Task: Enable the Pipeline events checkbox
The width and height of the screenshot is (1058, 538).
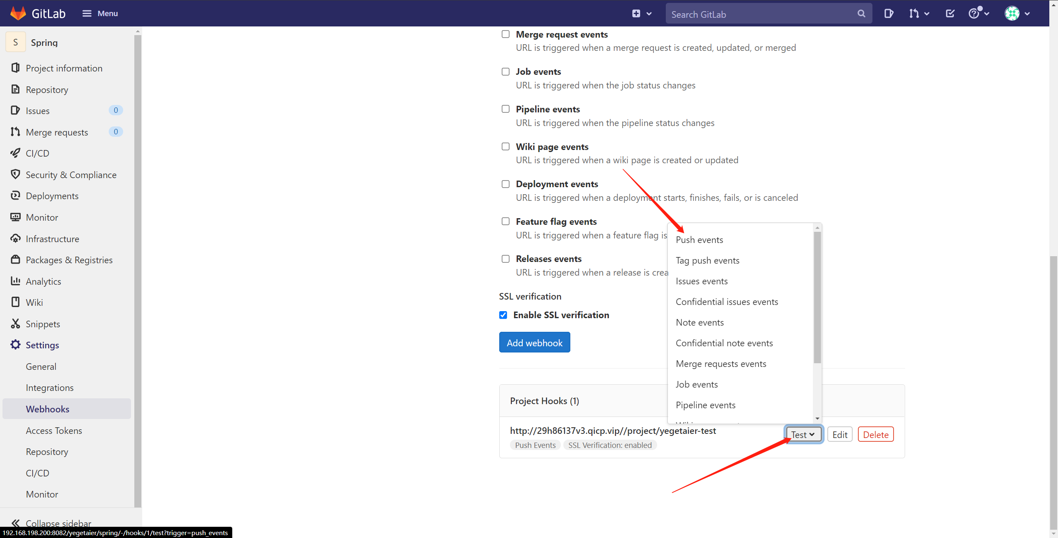Action: coord(505,109)
